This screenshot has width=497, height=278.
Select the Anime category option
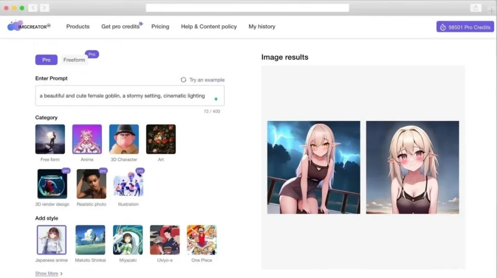click(87, 139)
